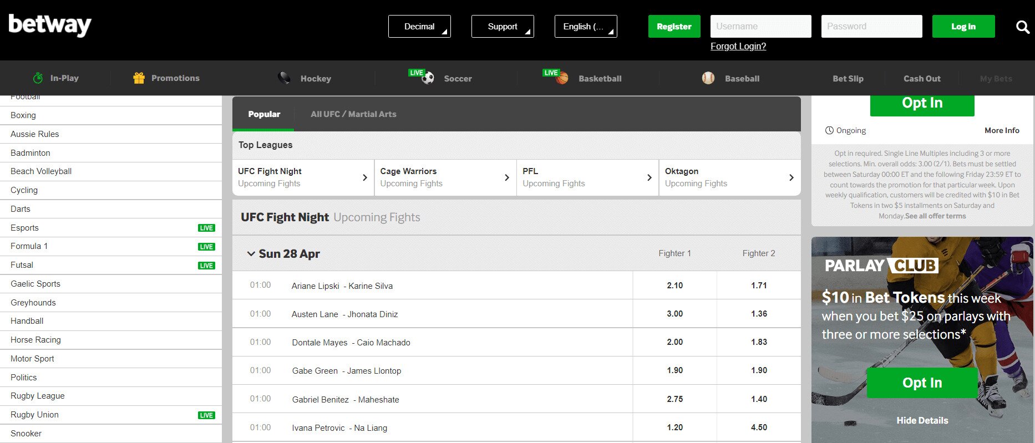Click the Ongoing clock icon
The width and height of the screenshot is (1035, 443).
(x=829, y=130)
